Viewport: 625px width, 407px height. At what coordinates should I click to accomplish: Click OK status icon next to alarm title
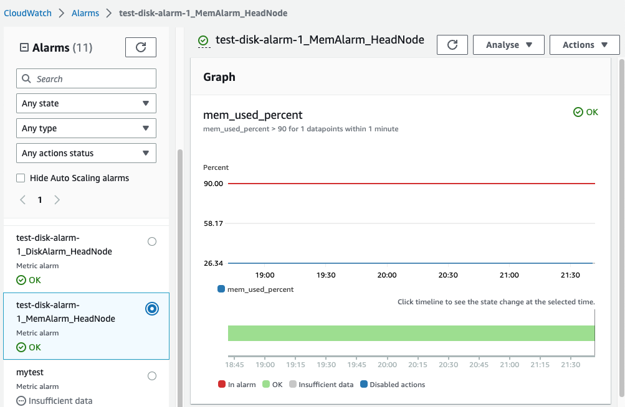[x=204, y=41]
